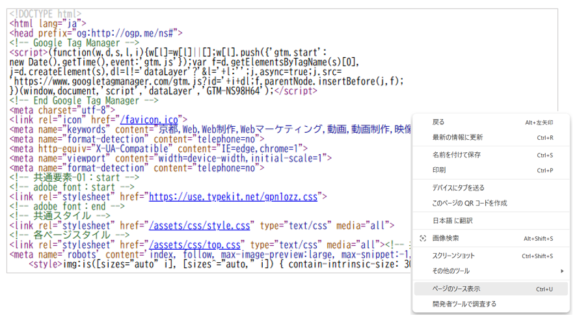
Task: Click 開発者ツールで調査する menu entry
Action: point(491,304)
